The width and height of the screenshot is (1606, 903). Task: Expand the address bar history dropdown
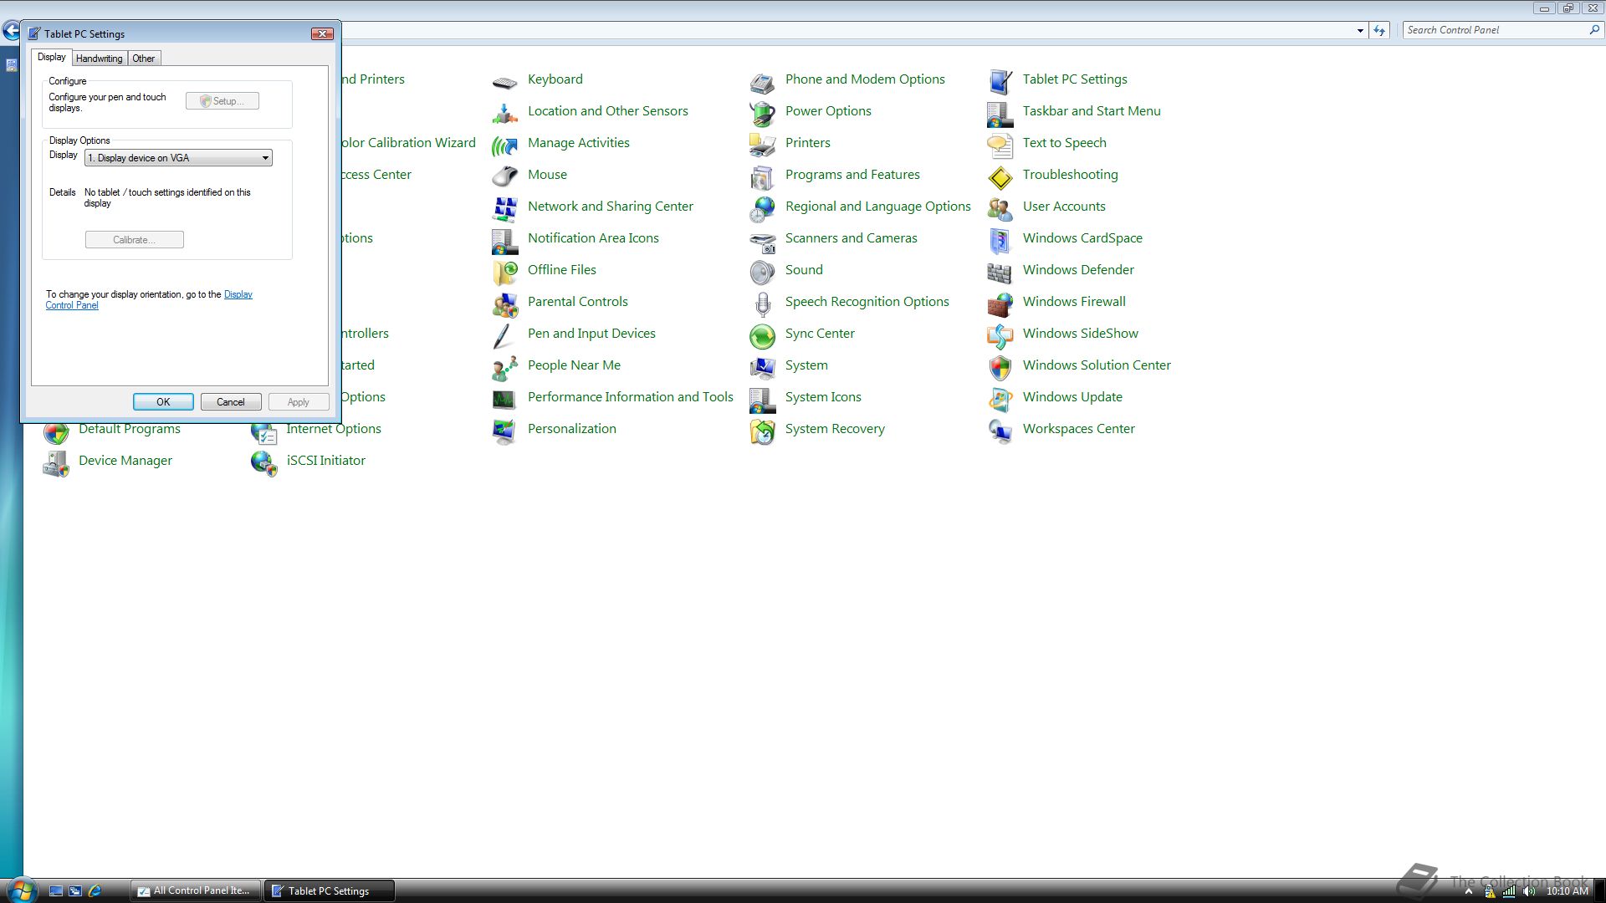click(1360, 30)
